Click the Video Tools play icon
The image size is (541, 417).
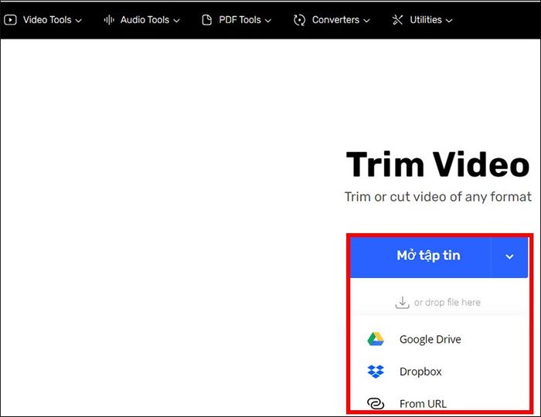10,20
